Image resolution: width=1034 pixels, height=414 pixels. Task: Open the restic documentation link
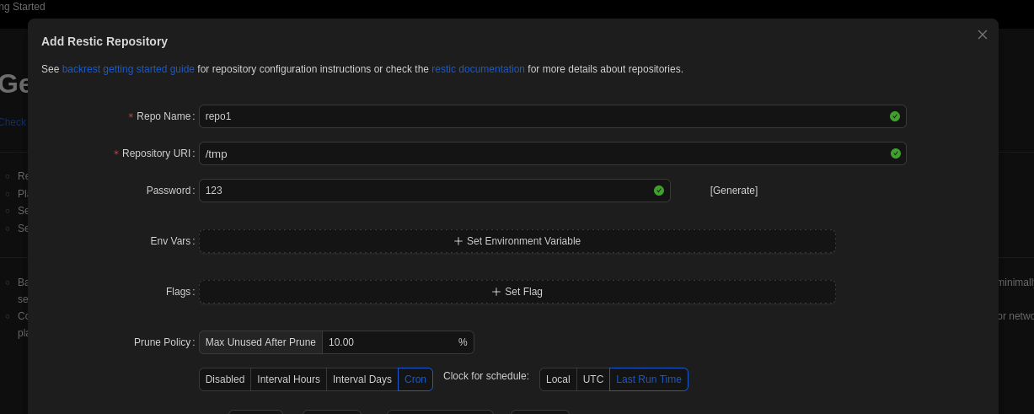point(478,69)
